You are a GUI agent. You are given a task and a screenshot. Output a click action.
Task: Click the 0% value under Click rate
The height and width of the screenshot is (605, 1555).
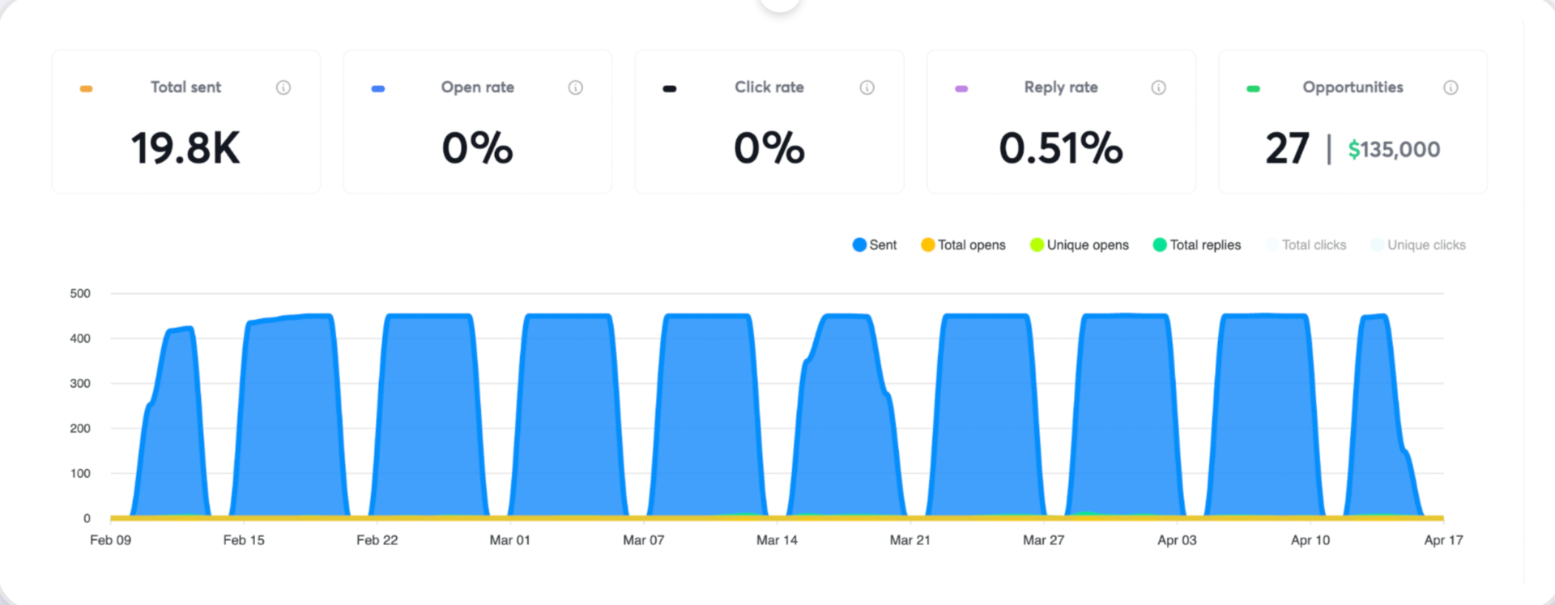[769, 149]
